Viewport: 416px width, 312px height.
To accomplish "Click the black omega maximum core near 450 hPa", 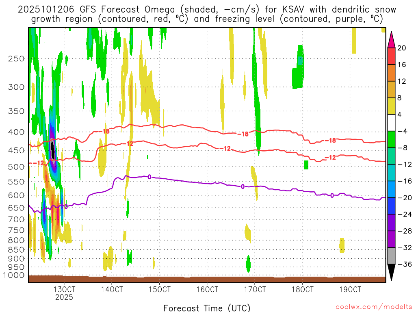I will click(53, 151).
